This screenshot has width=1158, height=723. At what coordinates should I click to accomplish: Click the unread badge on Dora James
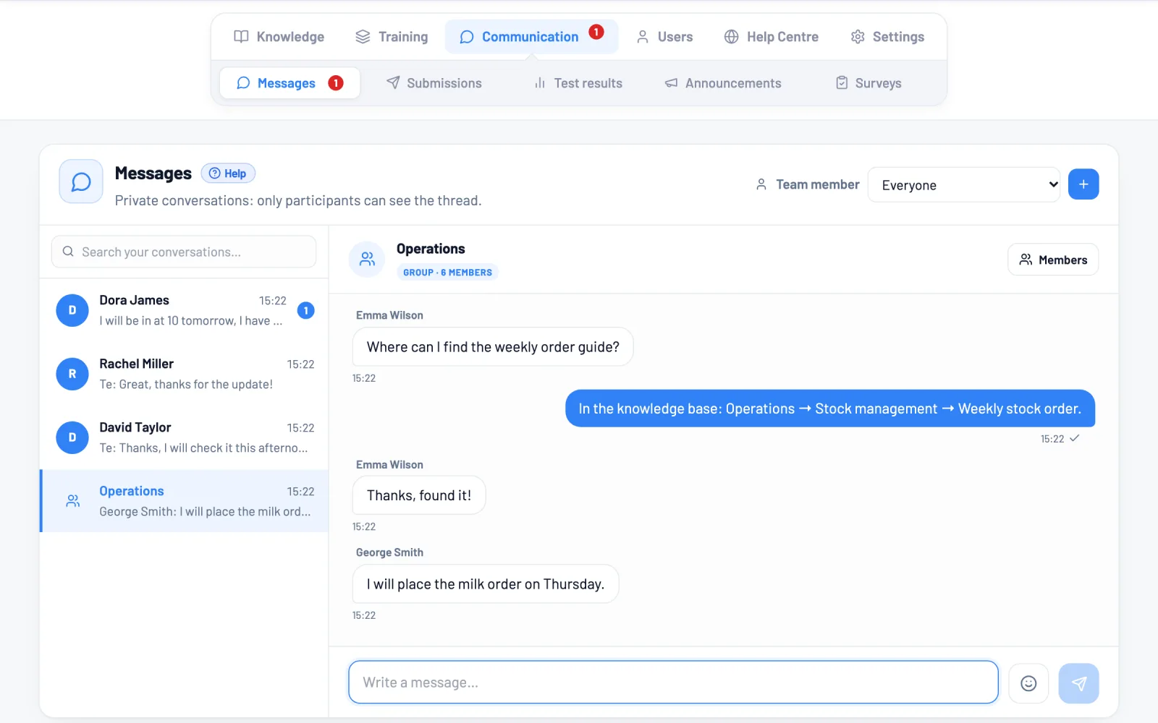[306, 311]
